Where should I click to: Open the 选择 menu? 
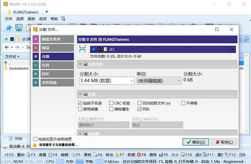pyautogui.click(x=20, y=19)
